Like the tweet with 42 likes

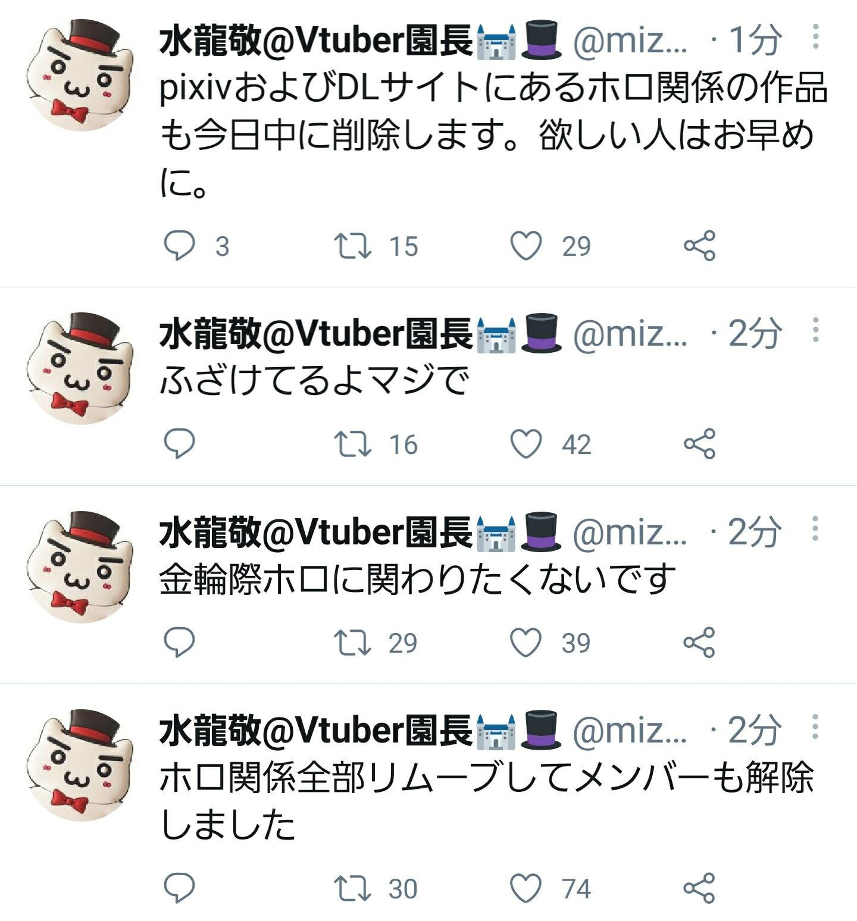click(x=527, y=444)
